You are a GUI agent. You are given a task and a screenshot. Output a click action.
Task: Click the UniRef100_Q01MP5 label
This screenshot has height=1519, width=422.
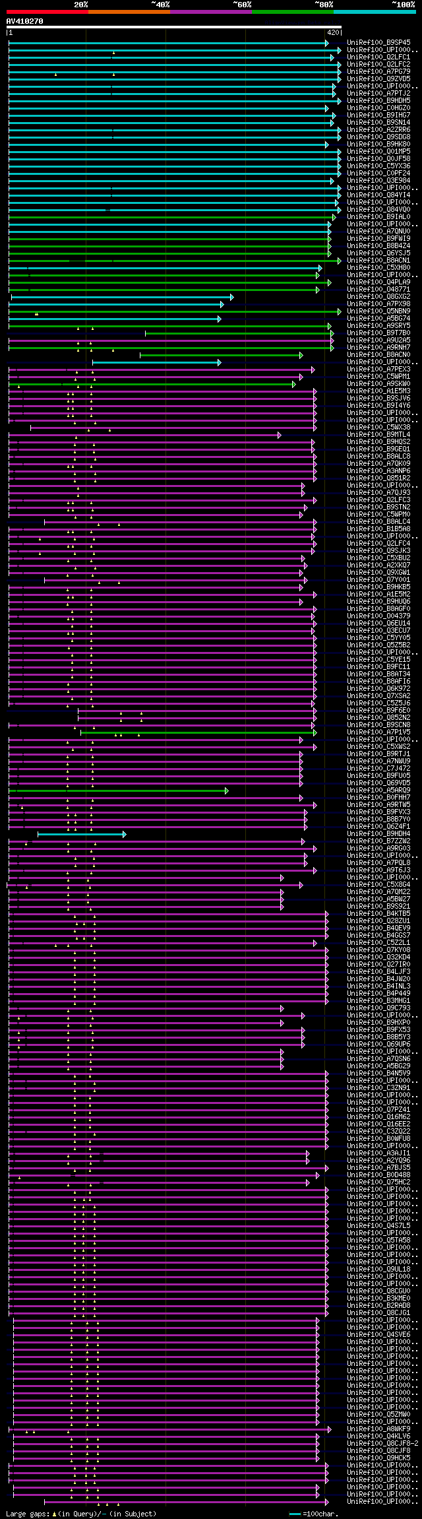379,152
